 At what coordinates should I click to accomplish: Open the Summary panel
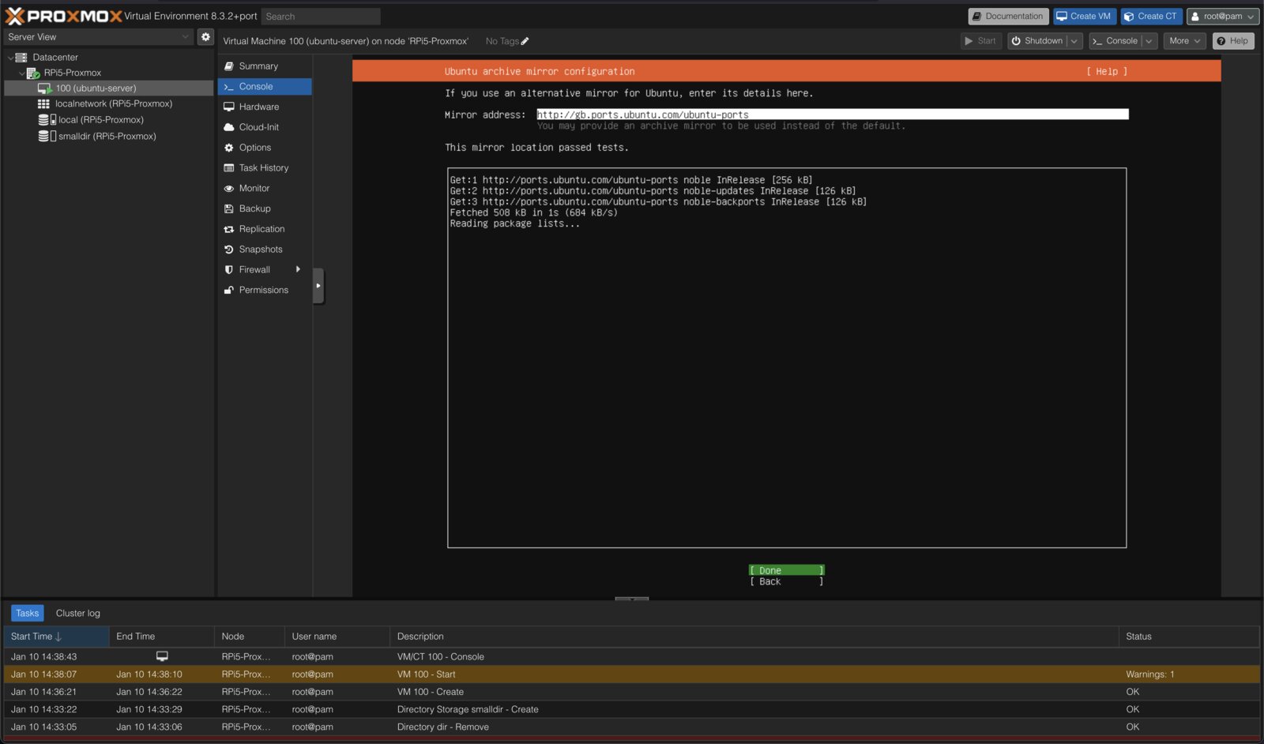265,66
